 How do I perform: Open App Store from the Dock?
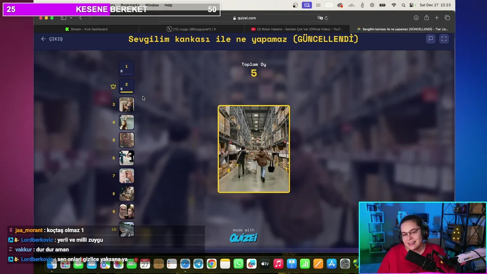[331, 264]
